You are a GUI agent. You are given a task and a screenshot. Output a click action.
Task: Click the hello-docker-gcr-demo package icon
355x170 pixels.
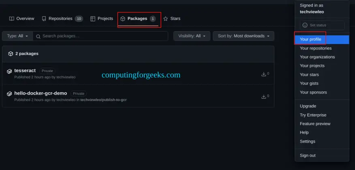(x=9, y=94)
